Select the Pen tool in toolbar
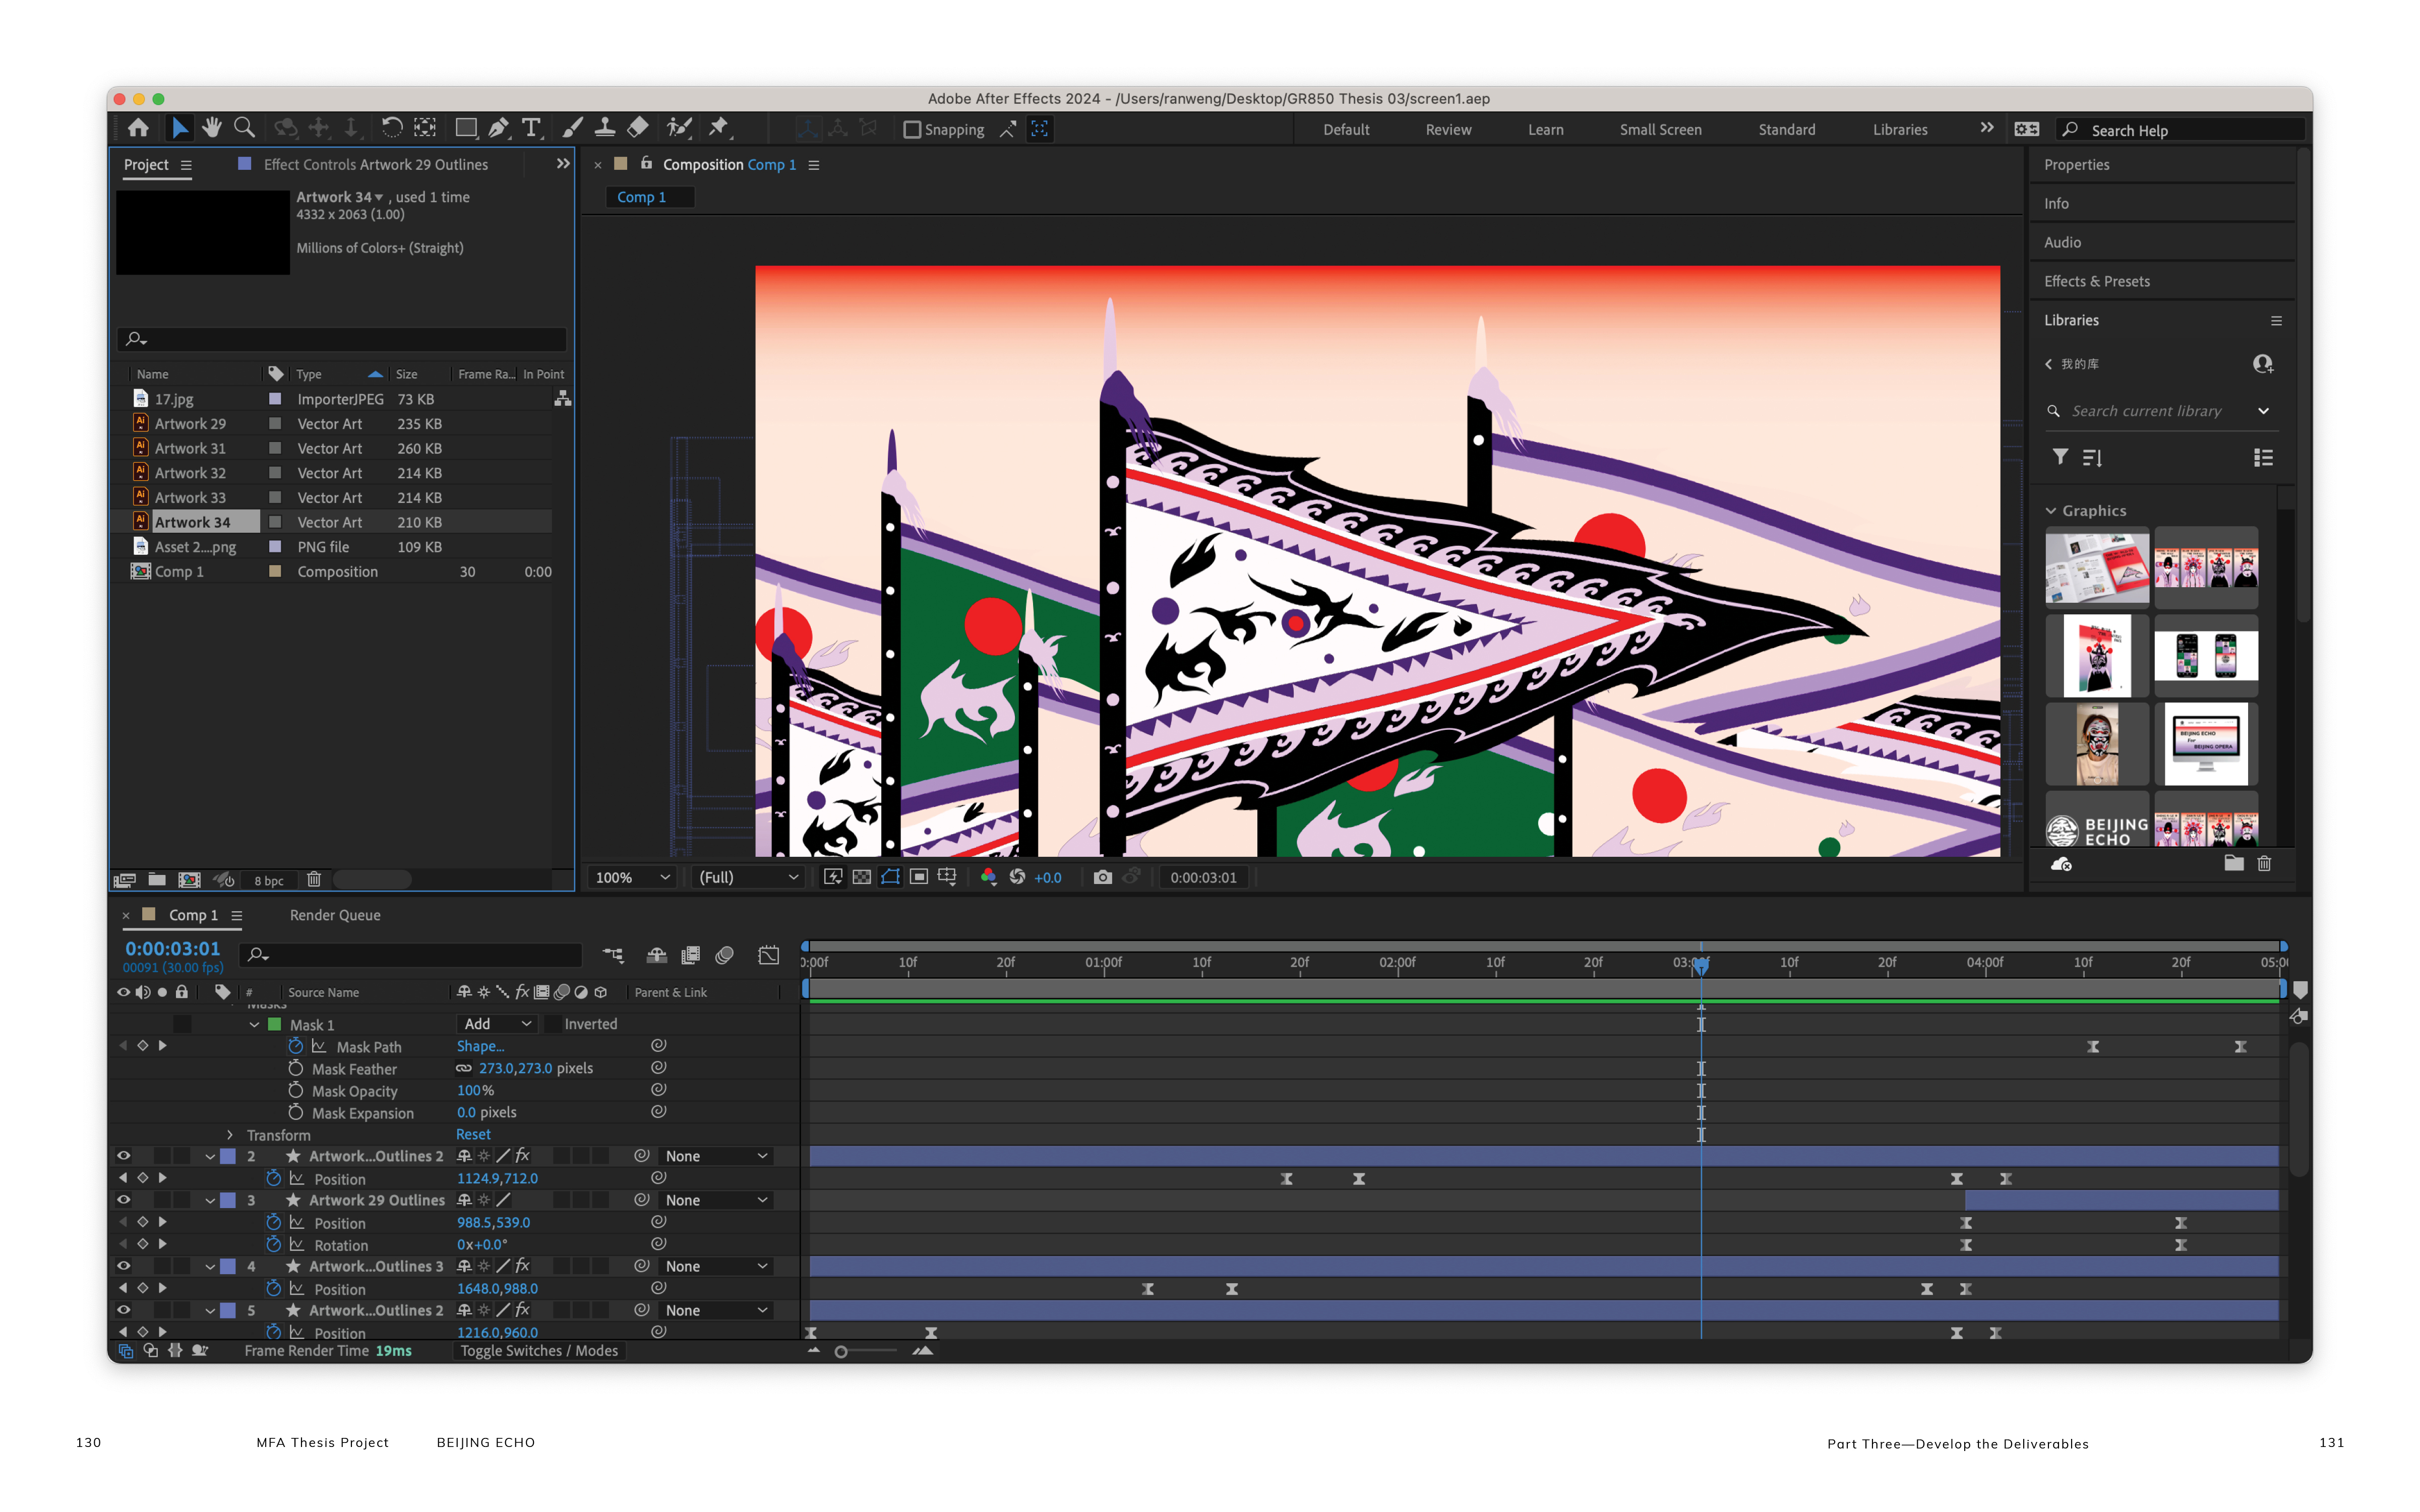The height and width of the screenshot is (1512, 2420). tap(498, 128)
